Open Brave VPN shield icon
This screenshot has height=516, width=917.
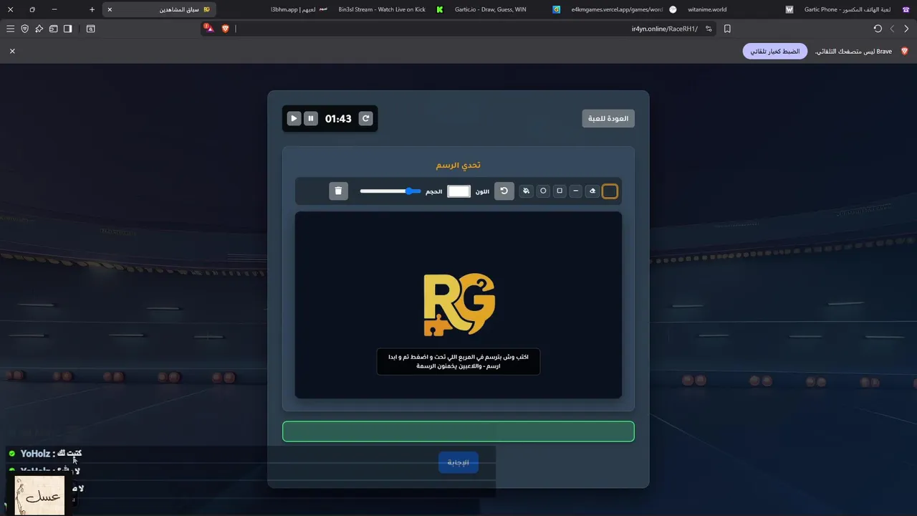point(24,29)
